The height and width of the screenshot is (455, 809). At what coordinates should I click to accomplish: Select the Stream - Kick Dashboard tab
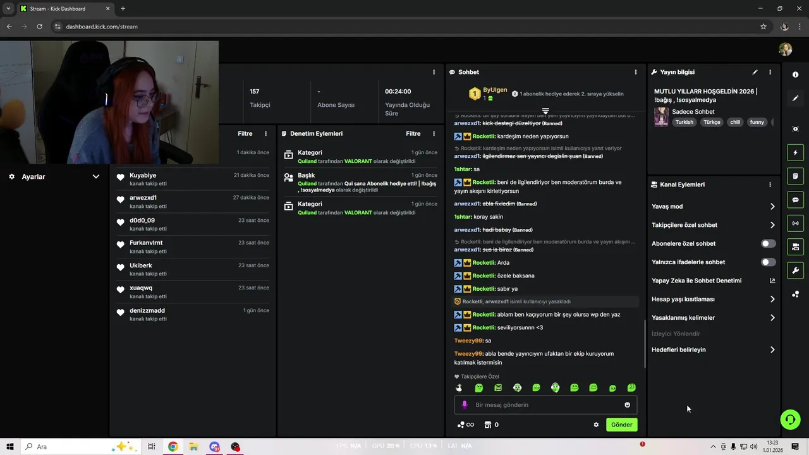pos(65,8)
